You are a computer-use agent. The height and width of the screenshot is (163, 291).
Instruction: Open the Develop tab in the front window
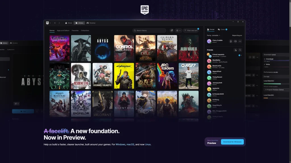(x=91, y=23)
